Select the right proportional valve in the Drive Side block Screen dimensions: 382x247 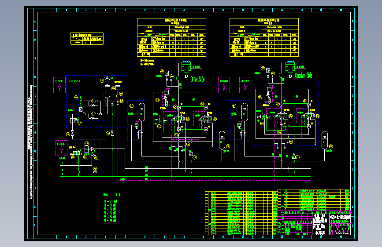(x=205, y=119)
